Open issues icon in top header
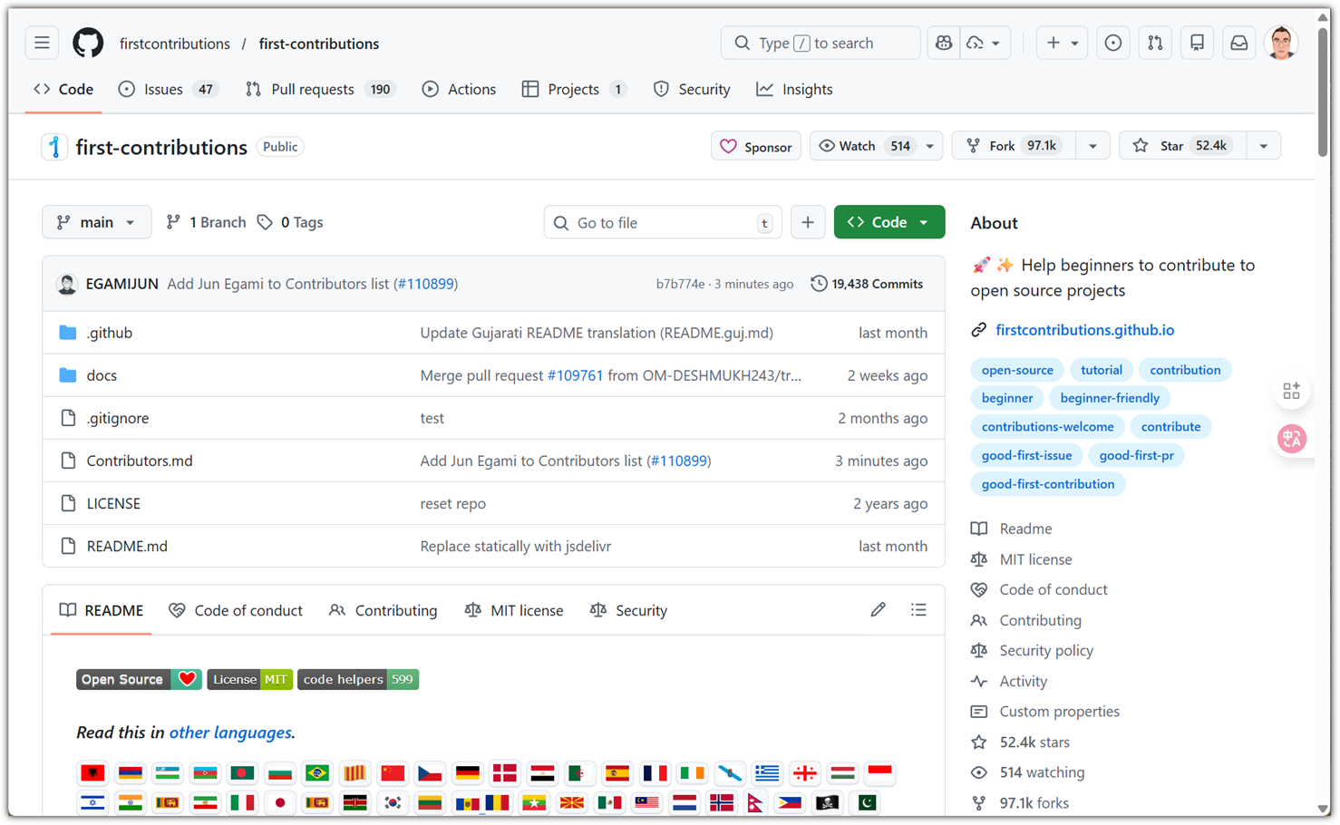The image size is (1340, 825). pyautogui.click(x=1113, y=43)
